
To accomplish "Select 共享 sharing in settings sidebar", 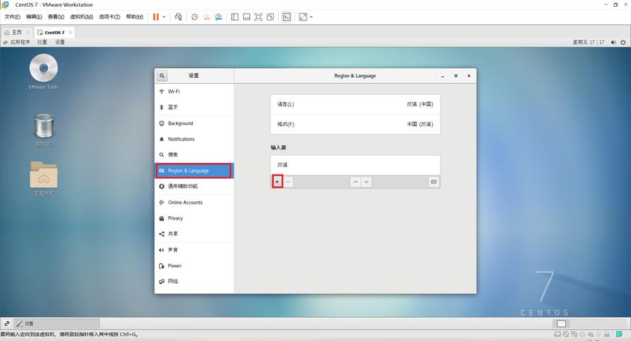I will click(194, 234).
